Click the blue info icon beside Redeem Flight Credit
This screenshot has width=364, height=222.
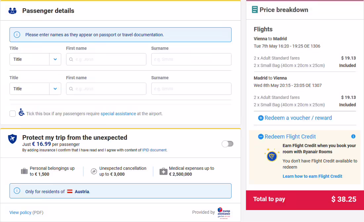(353, 136)
